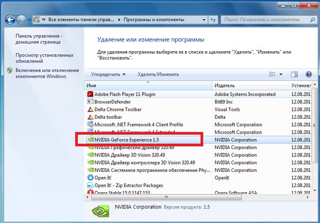Click the Forward navigation arrow
Image resolution: width=320 pixels, height=223 pixels.
(21, 20)
